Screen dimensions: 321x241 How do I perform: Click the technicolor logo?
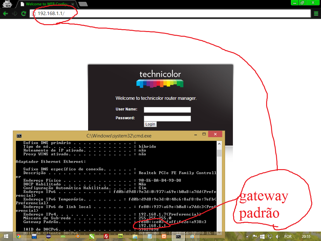pos(160,79)
